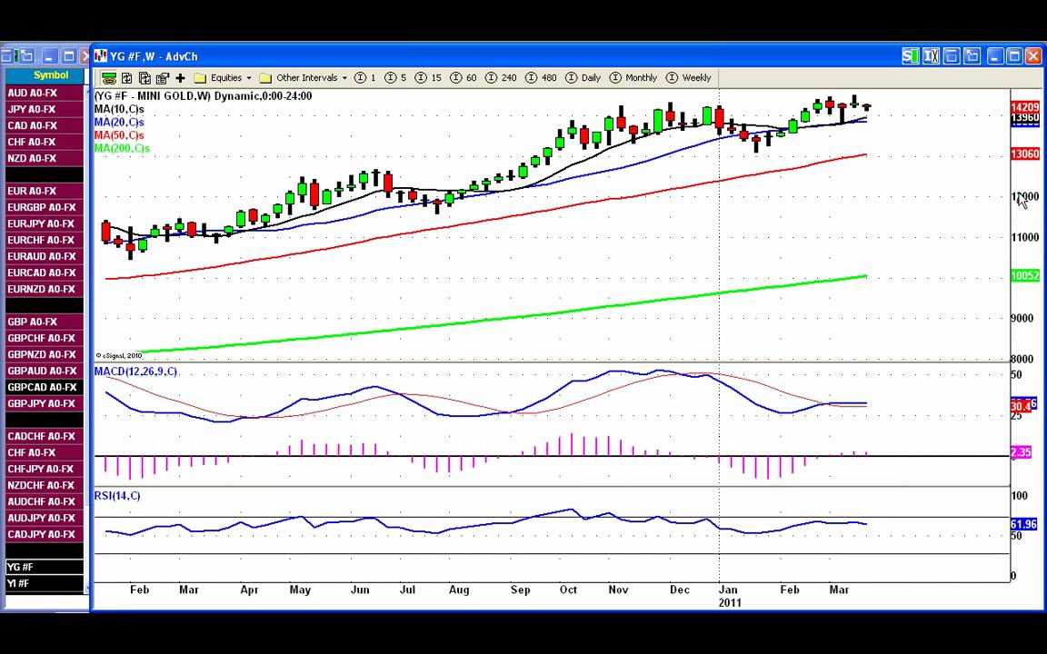Click the pop-out icon in the left panel title bar
The image size is (1047, 654).
pos(26,56)
